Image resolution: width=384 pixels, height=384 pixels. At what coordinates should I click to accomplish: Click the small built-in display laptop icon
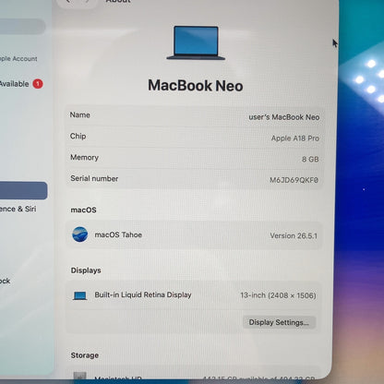tap(80, 295)
